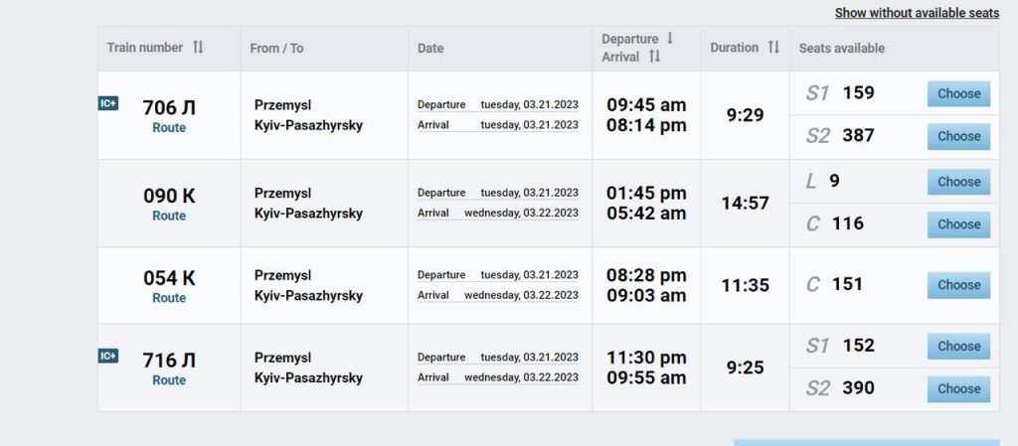Open Route for train 054 K
This screenshot has height=446, width=1018.
[x=169, y=298]
